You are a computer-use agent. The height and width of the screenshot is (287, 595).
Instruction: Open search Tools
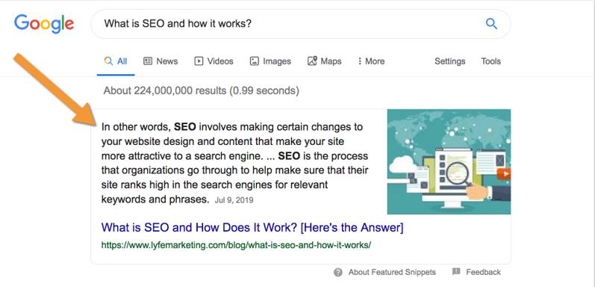click(x=491, y=61)
